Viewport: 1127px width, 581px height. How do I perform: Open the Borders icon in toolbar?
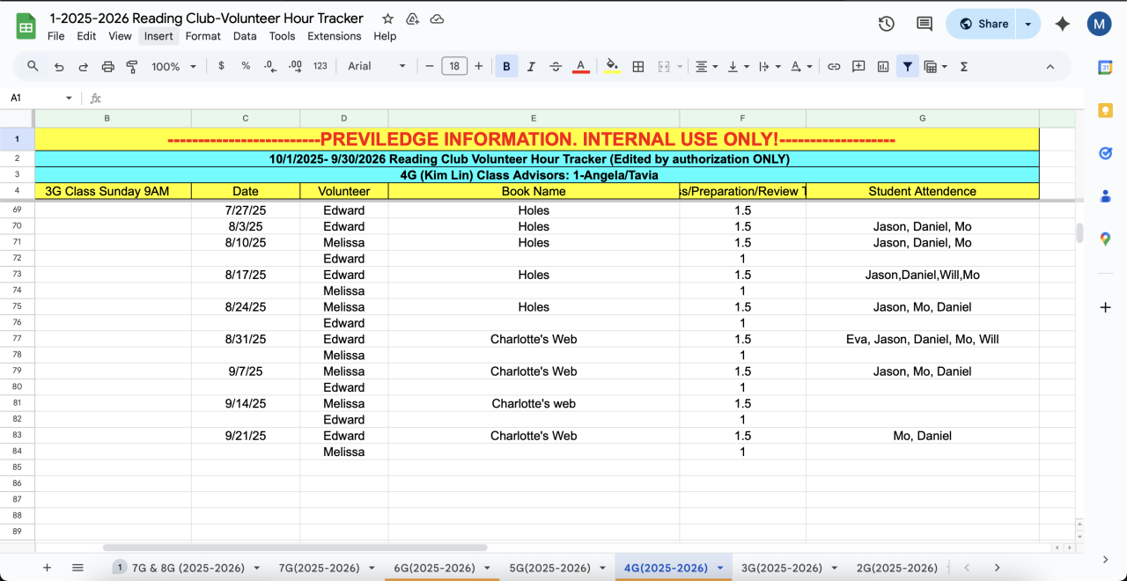[638, 67]
